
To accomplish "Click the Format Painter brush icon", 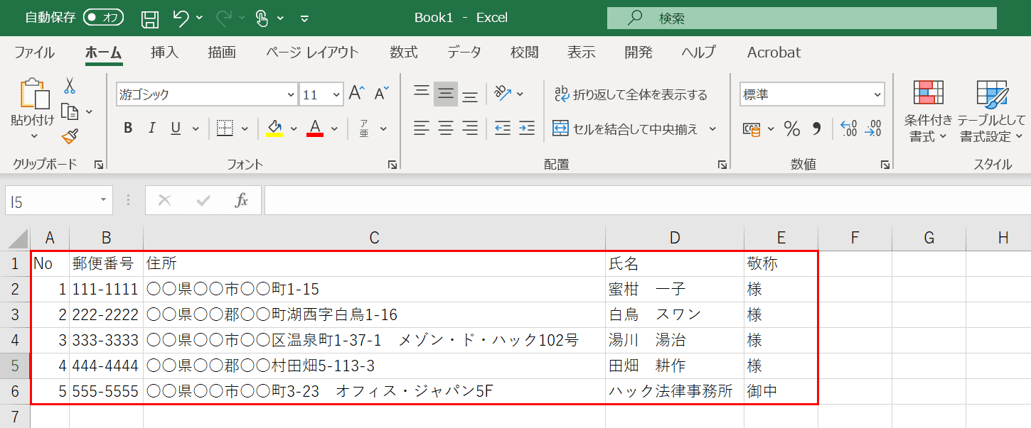I will click(70, 136).
